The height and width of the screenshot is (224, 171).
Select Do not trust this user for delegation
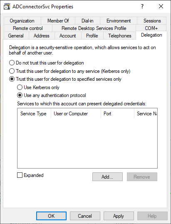point(12,63)
